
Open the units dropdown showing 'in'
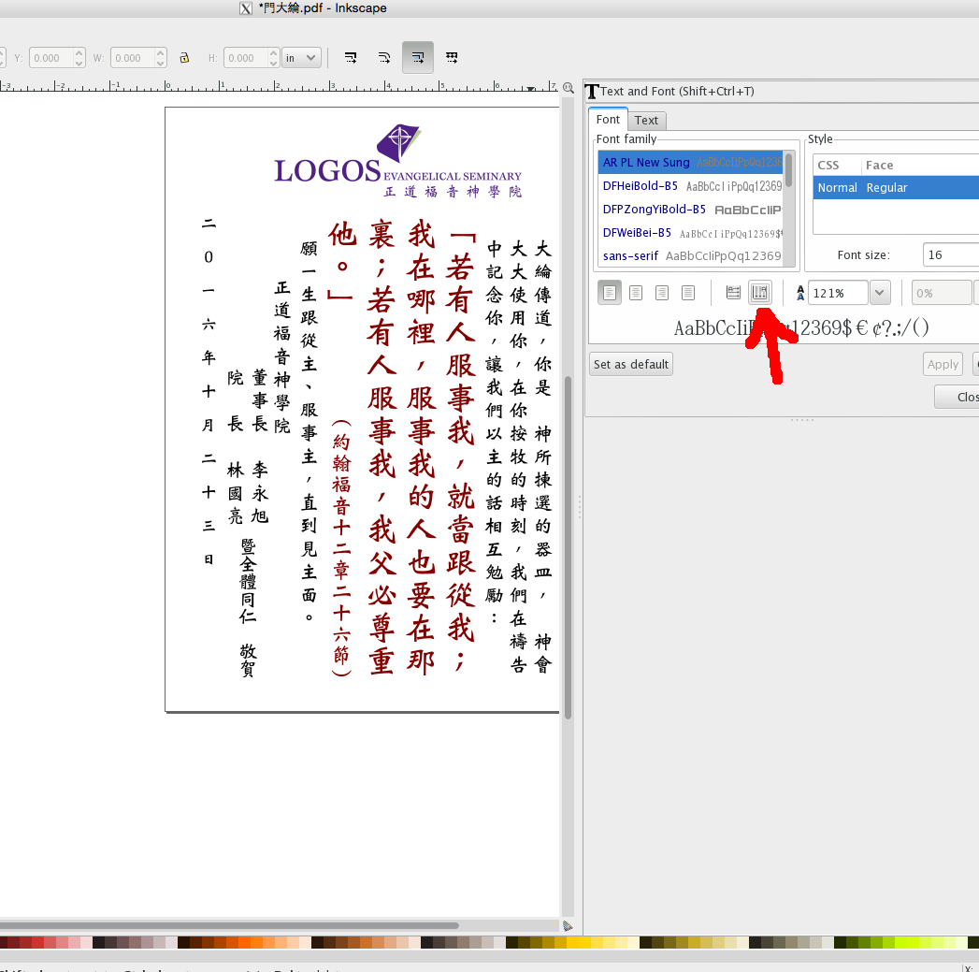click(301, 58)
